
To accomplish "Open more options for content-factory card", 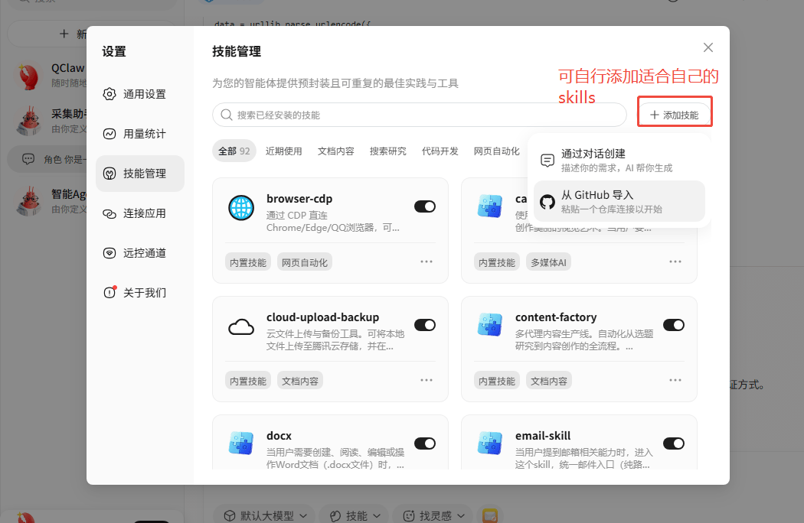I will click(675, 380).
